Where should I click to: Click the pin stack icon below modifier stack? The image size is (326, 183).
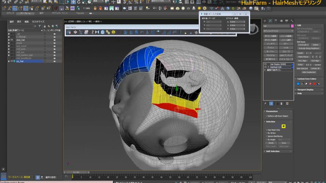point(265,103)
